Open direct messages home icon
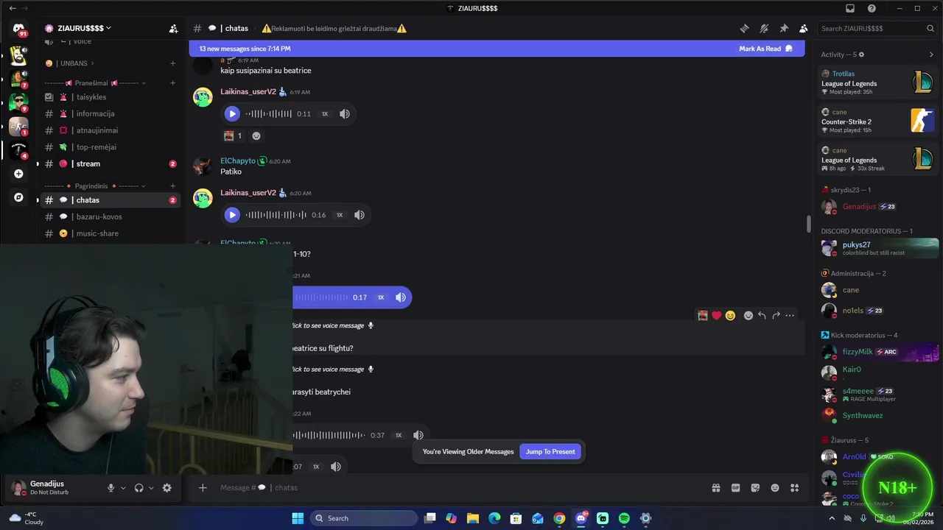 tap(18, 29)
